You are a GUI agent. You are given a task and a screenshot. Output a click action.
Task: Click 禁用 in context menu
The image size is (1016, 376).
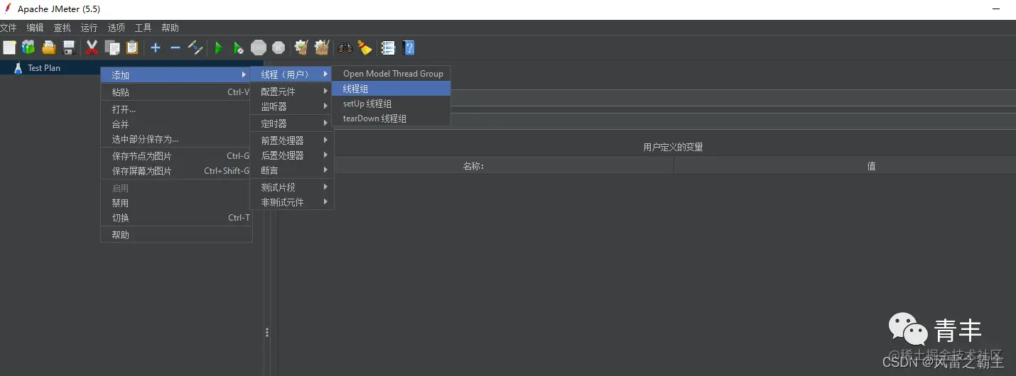click(x=176, y=203)
